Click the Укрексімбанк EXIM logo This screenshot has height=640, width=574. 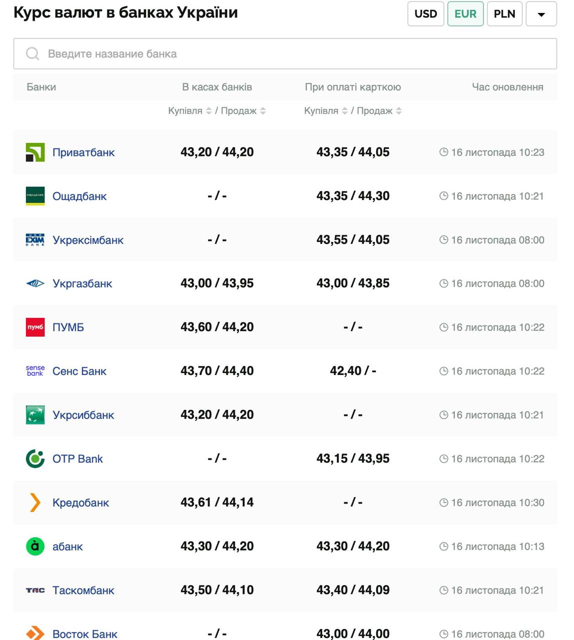35,240
